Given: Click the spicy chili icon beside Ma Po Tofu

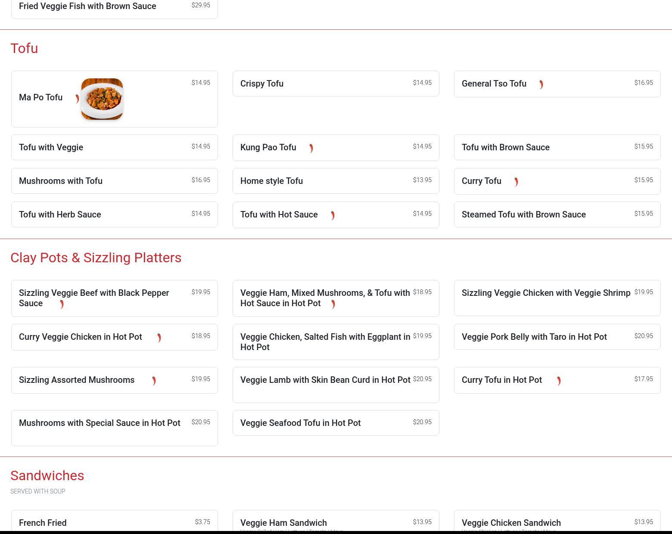Looking at the screenshot, I should point(77,99).
